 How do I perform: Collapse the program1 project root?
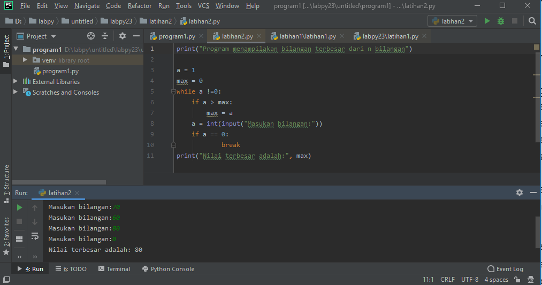(16, 49)
